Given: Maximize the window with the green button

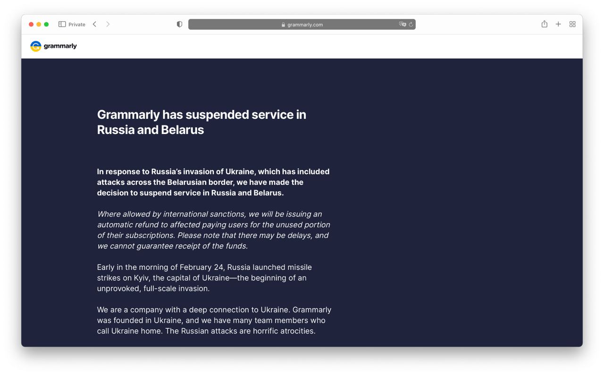Looking at the screenshot, I should tap(46, 24).
